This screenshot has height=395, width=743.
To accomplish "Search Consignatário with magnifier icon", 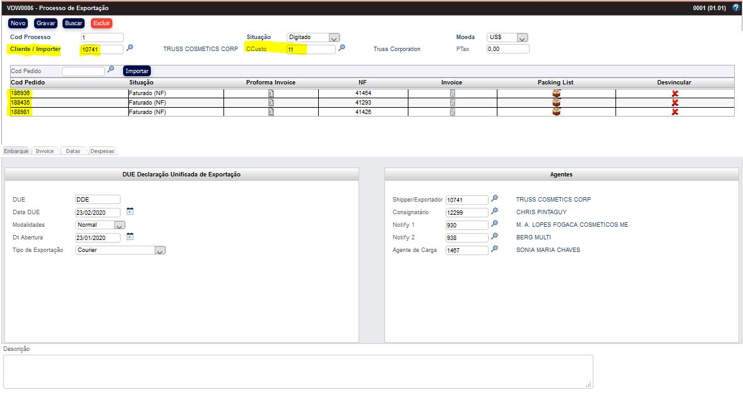I will click(495, 212).
